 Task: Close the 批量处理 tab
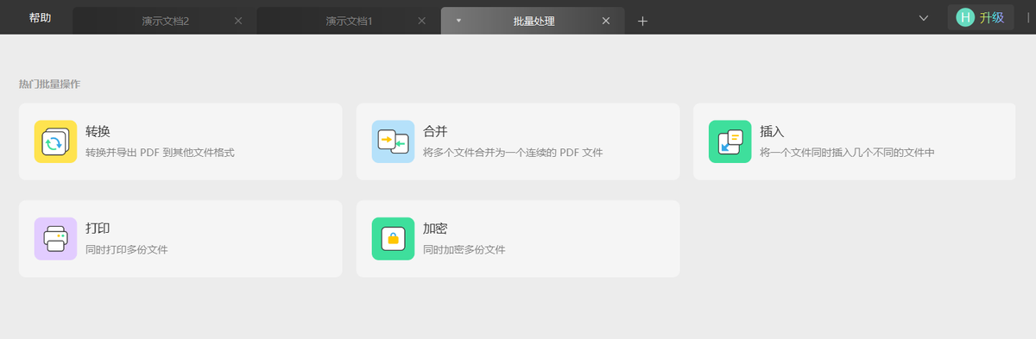606,21
